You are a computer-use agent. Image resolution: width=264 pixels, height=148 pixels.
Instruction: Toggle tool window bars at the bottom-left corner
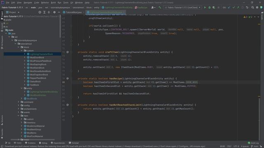2,146
